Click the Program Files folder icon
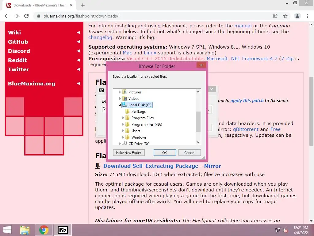The height and width of the screenshot is (236, 314). point(127,118)
